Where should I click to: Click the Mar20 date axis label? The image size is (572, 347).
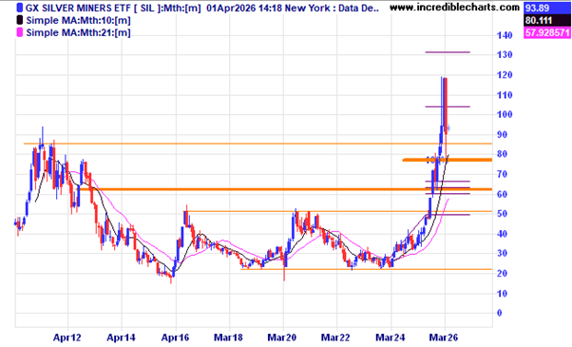282,337
